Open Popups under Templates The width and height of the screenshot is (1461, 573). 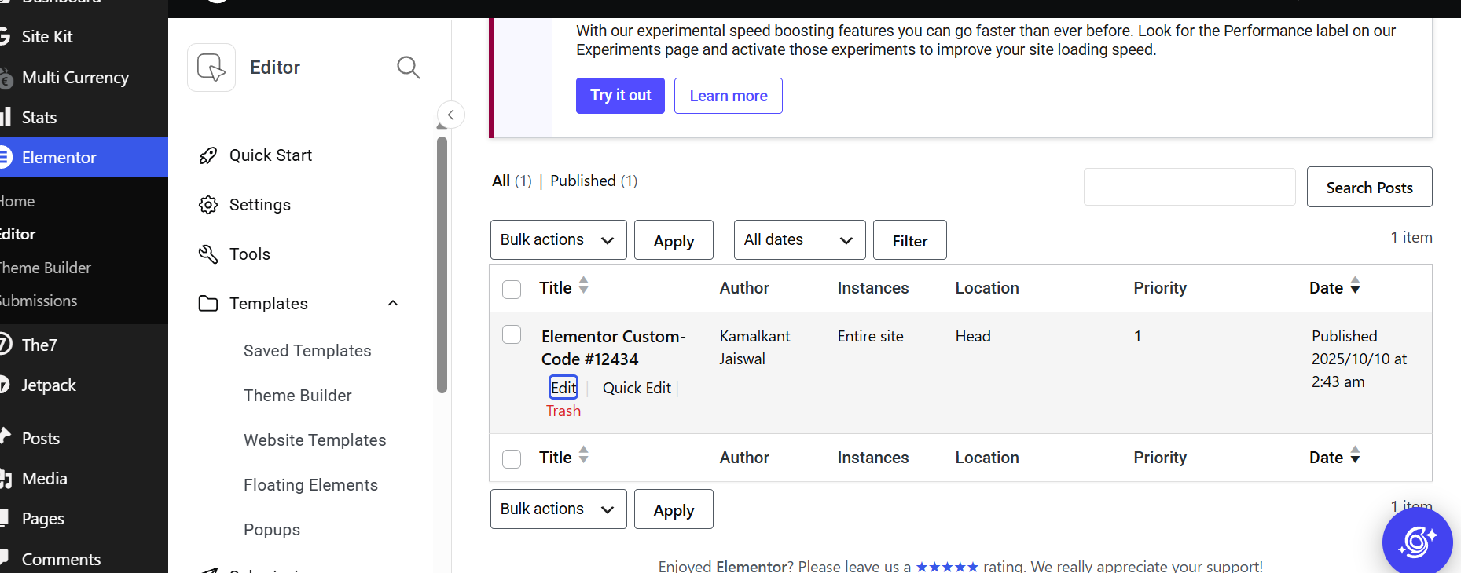click(272, 530)
